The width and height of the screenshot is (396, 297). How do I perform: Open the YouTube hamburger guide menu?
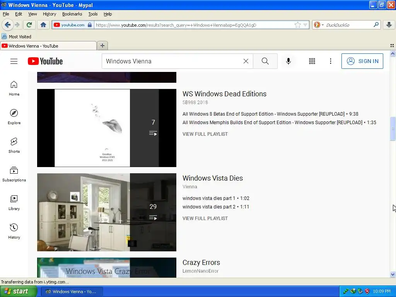point(14,61)
